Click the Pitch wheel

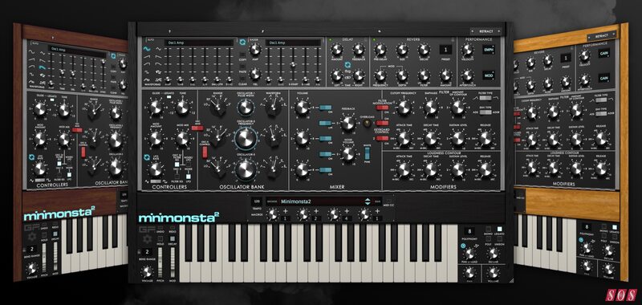click(160, 261)
